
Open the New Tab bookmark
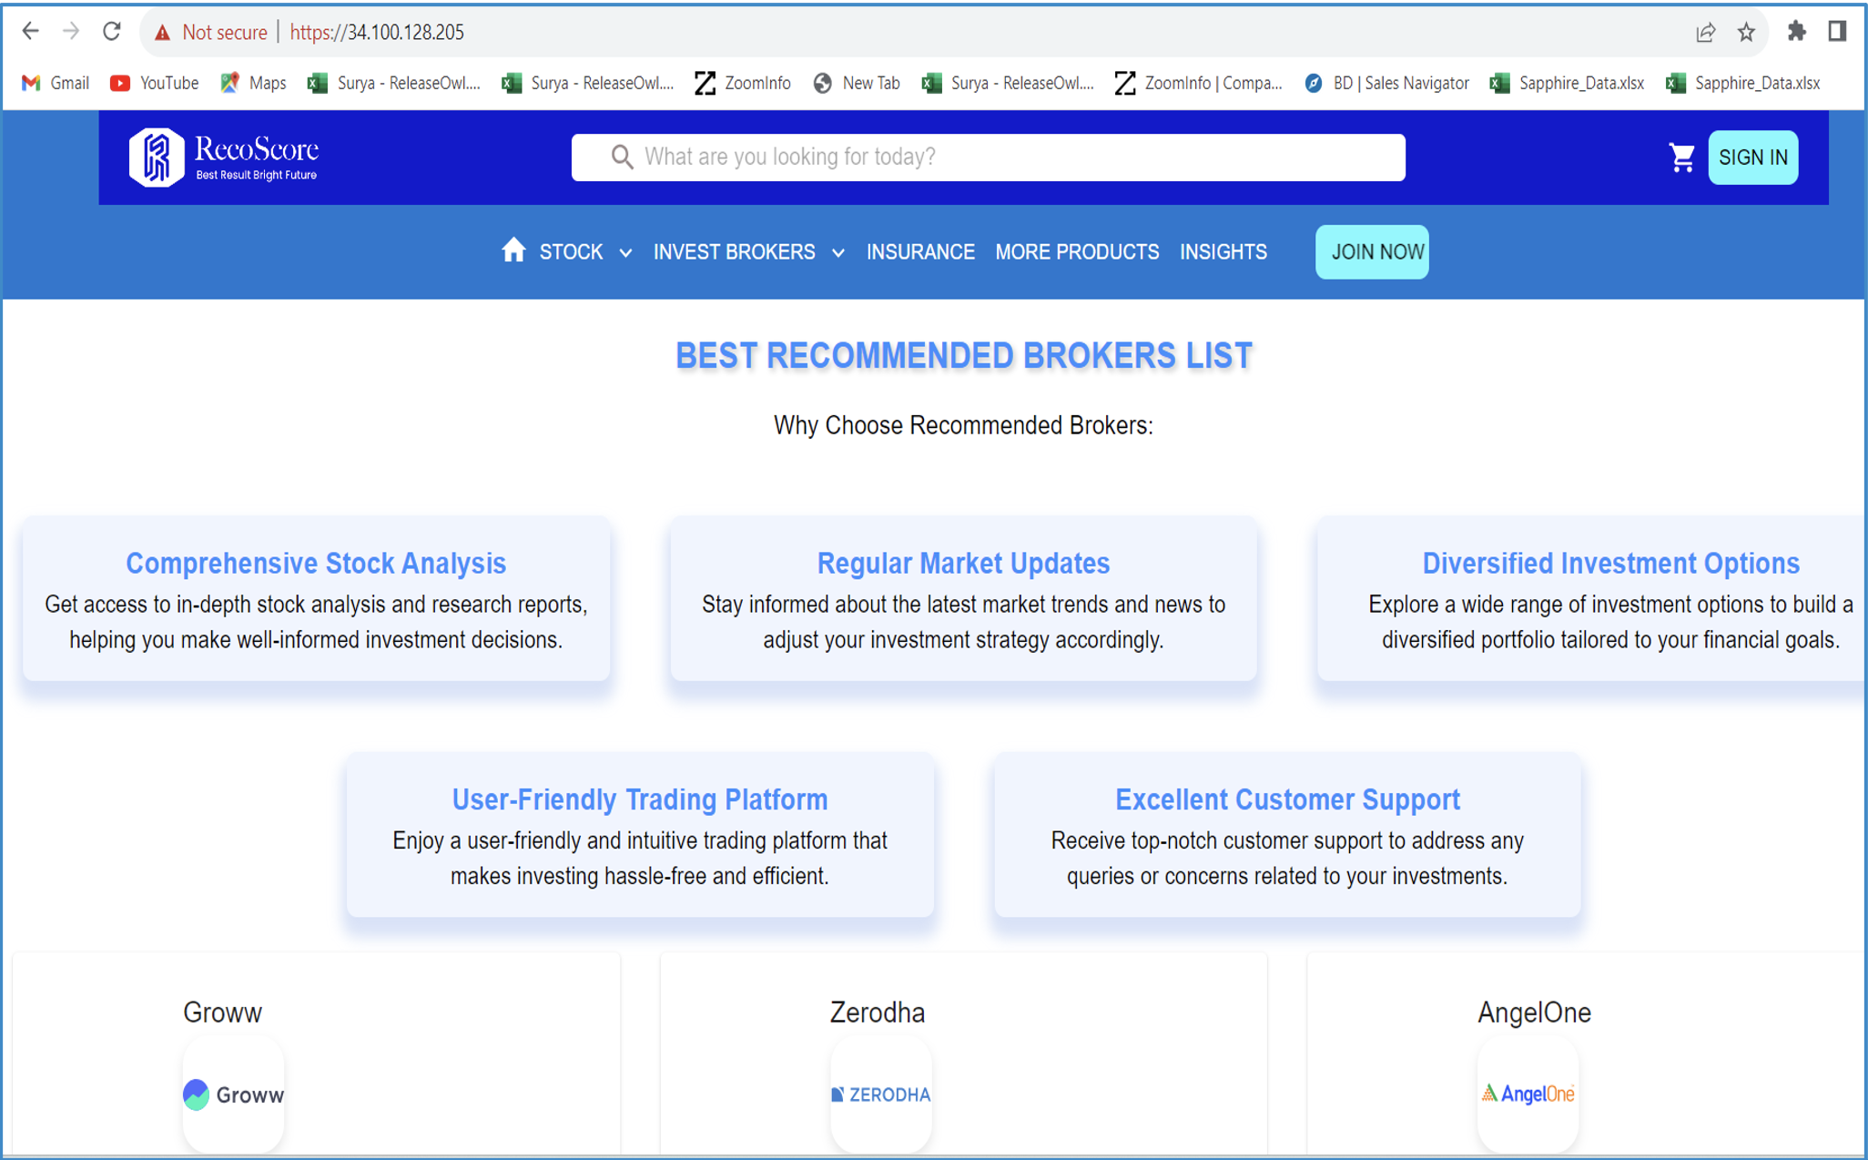pyautogui.click(x=857, y=83)
